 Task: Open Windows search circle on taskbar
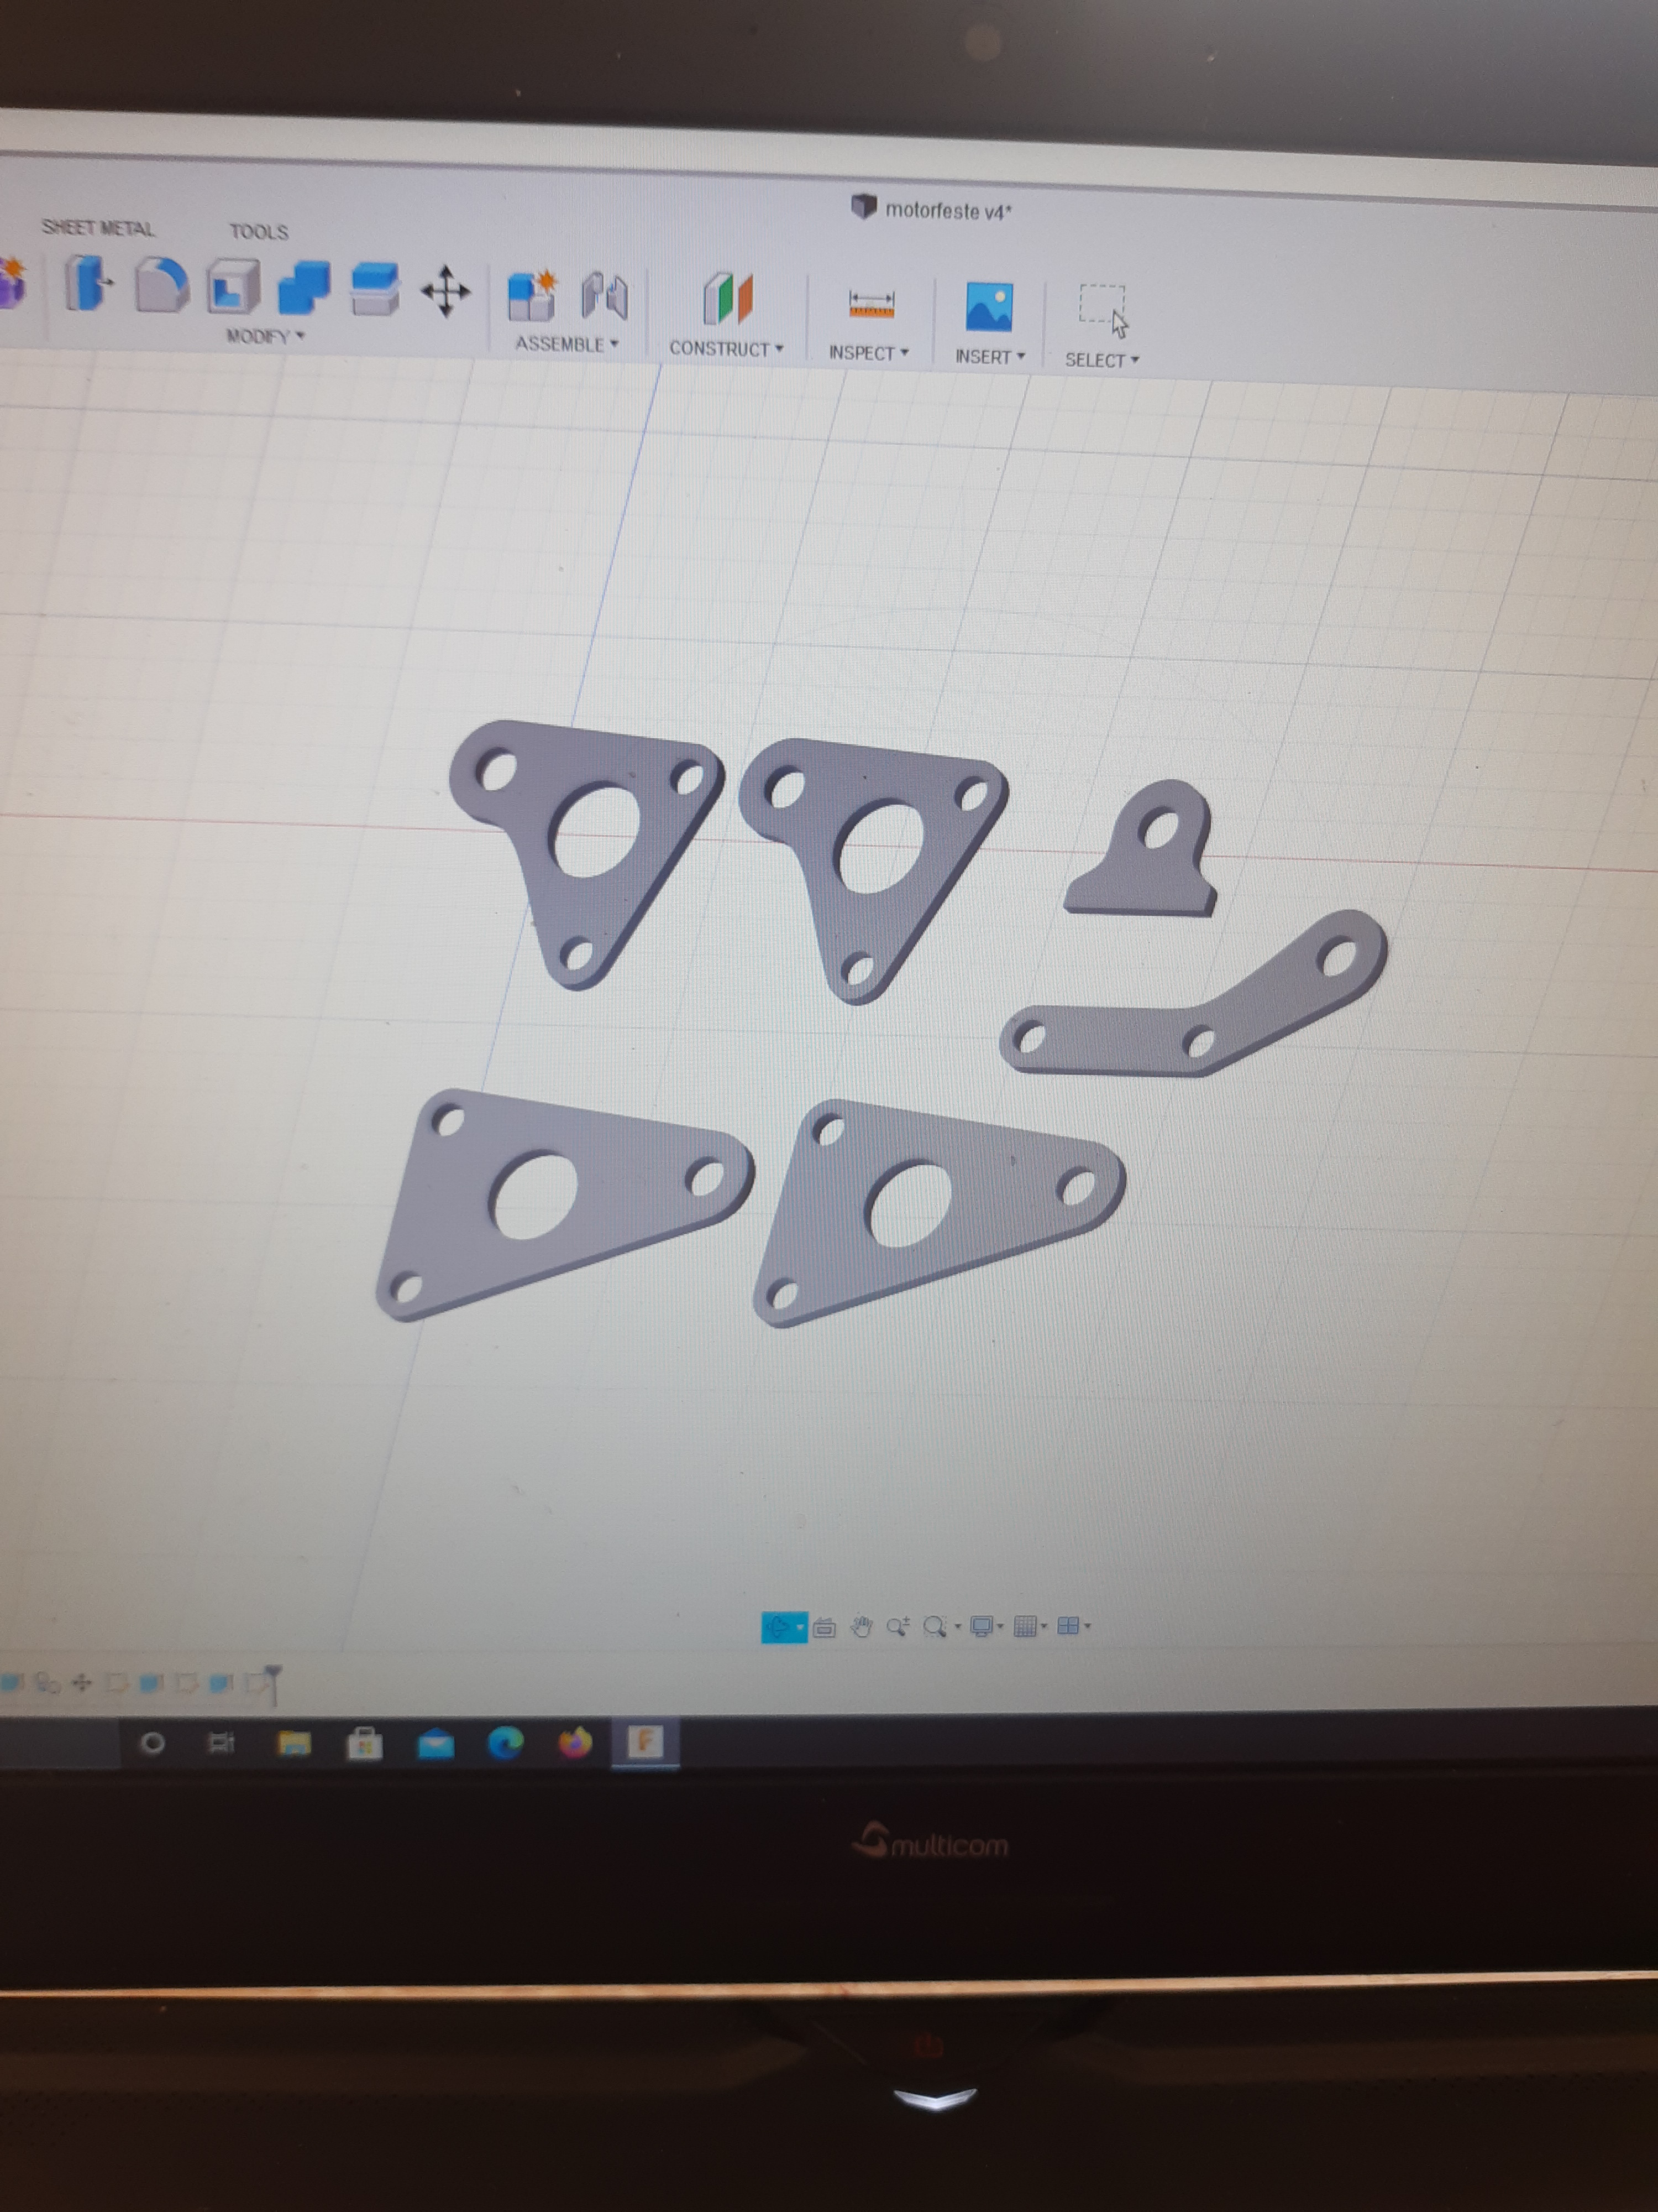coord(153,1743)
